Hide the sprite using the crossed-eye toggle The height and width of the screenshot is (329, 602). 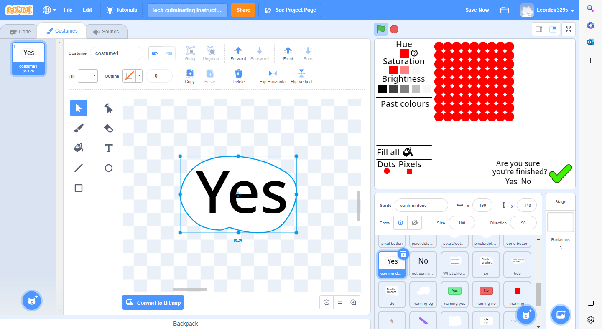coord(414,223)
